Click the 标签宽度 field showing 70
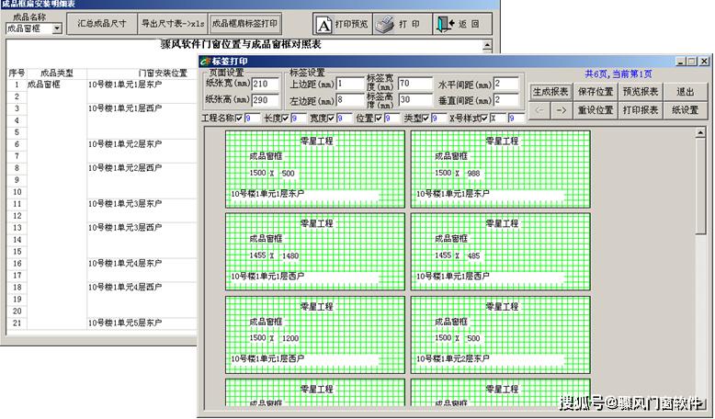Screen dimensions: 715x419 [415, 84]
